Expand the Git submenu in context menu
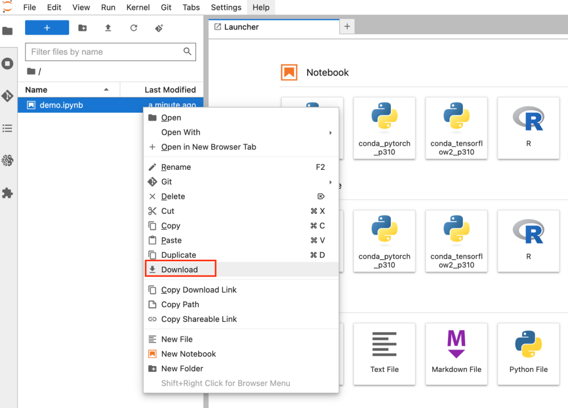 click(241, 182)
